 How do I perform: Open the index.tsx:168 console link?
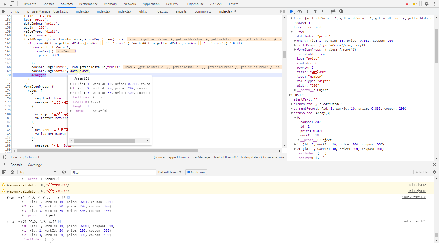pos(414,197)
